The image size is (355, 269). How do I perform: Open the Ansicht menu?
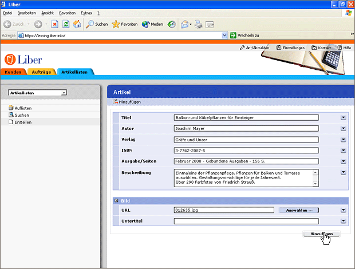coord(48,13)
